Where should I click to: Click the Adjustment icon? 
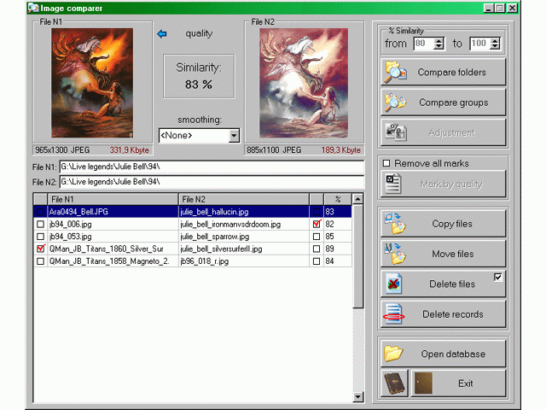(396, 132)
